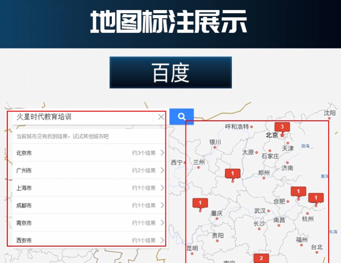This screenshot has height=263, width=341.
Task: Click the 西宁 city label
Action: click(176, 162)
